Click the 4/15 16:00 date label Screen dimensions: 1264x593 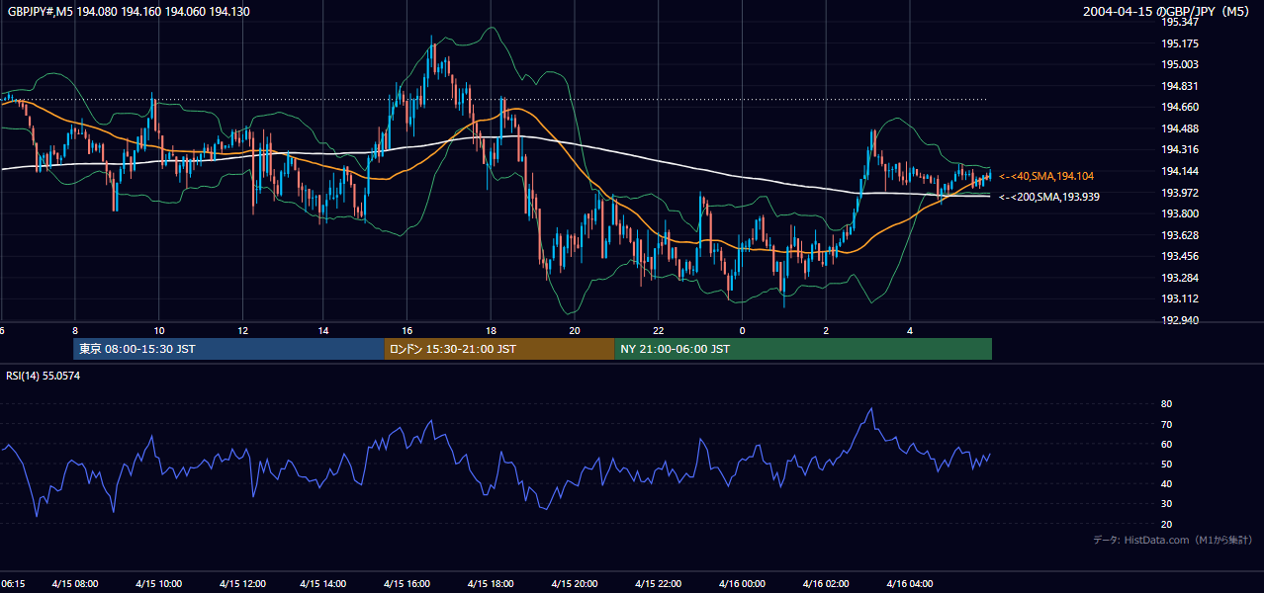407,584
